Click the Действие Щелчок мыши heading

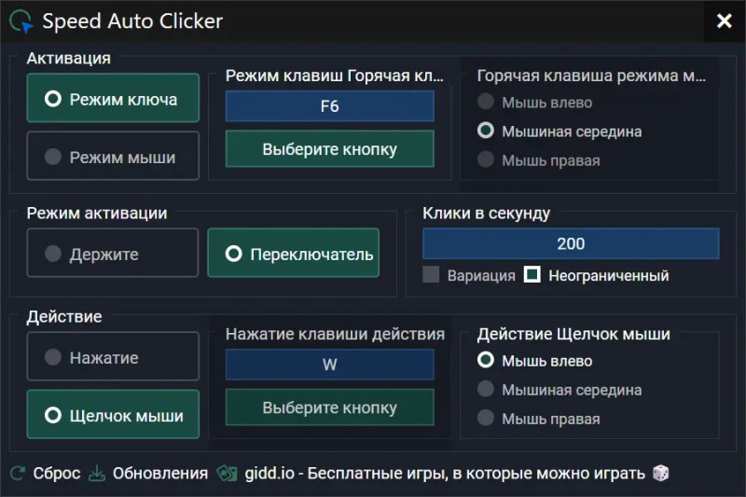(x=573, y=334)
